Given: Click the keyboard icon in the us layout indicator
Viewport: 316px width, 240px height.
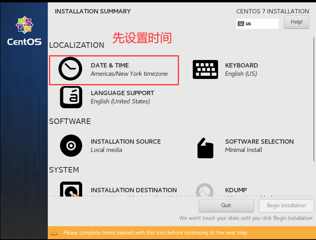Looking at the screenshot, I should [x=241, y=24].
